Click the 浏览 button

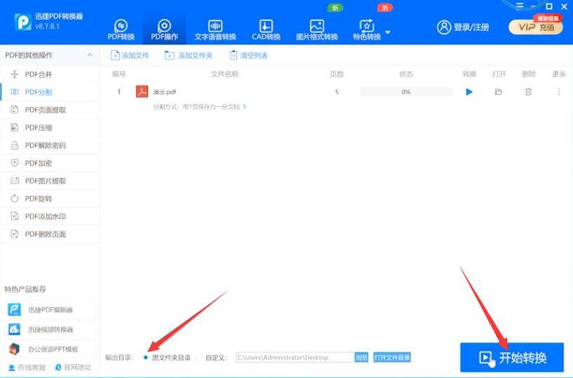pos(361,358)
